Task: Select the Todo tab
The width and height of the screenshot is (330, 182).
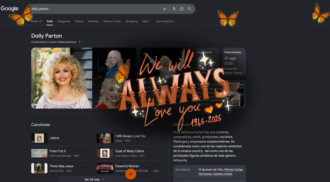Action: tap(50, 21)
